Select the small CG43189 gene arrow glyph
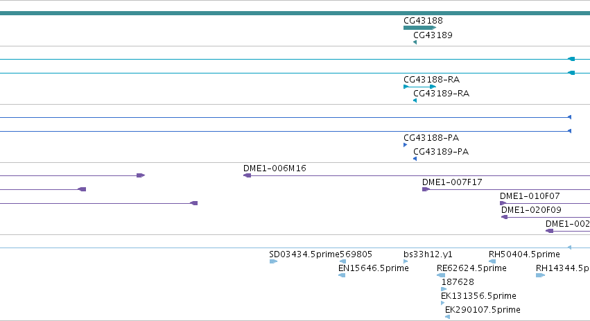590x321 pixels. pyautogui.click(x=415, y=42)
